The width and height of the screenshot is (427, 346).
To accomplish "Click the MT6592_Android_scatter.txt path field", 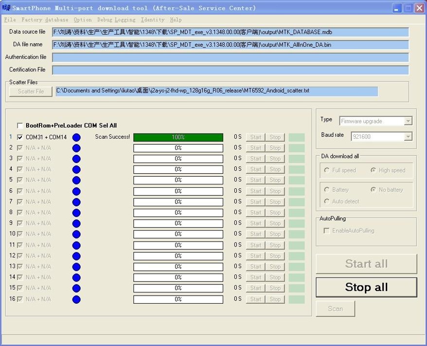I will tap(217, 91).
